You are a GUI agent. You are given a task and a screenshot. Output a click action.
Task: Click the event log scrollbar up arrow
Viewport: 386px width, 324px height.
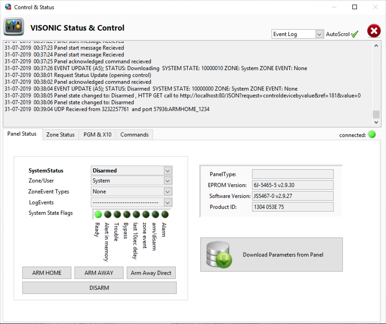point(376,46)
